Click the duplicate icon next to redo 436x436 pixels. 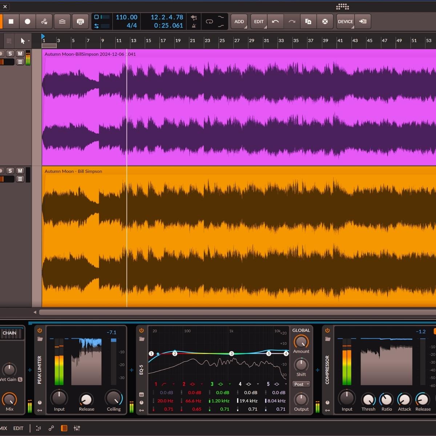[308, 21]
